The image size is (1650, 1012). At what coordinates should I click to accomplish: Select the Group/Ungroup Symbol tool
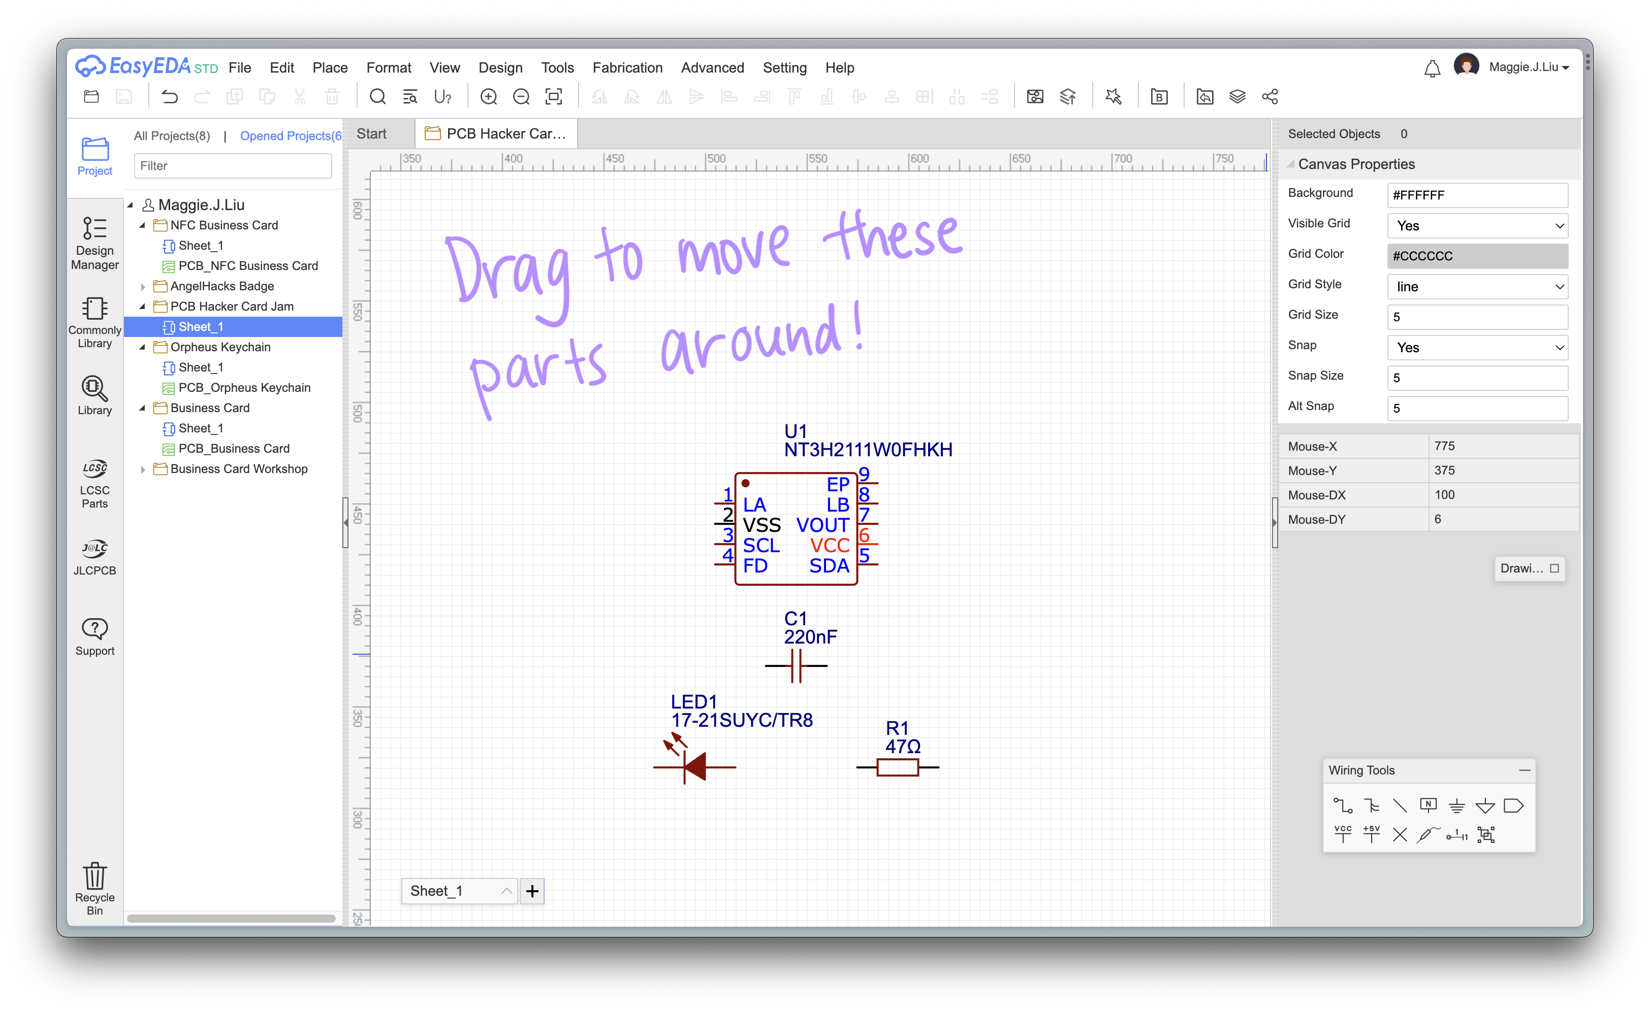click(1486, 834)
